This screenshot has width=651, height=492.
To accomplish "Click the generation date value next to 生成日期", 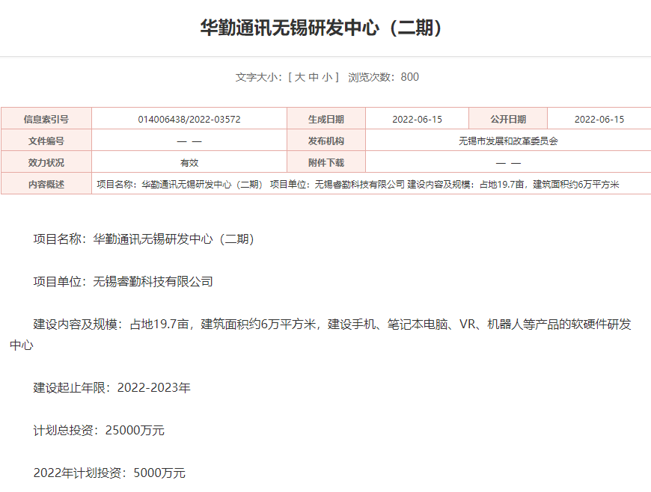I will click(417, 119).
